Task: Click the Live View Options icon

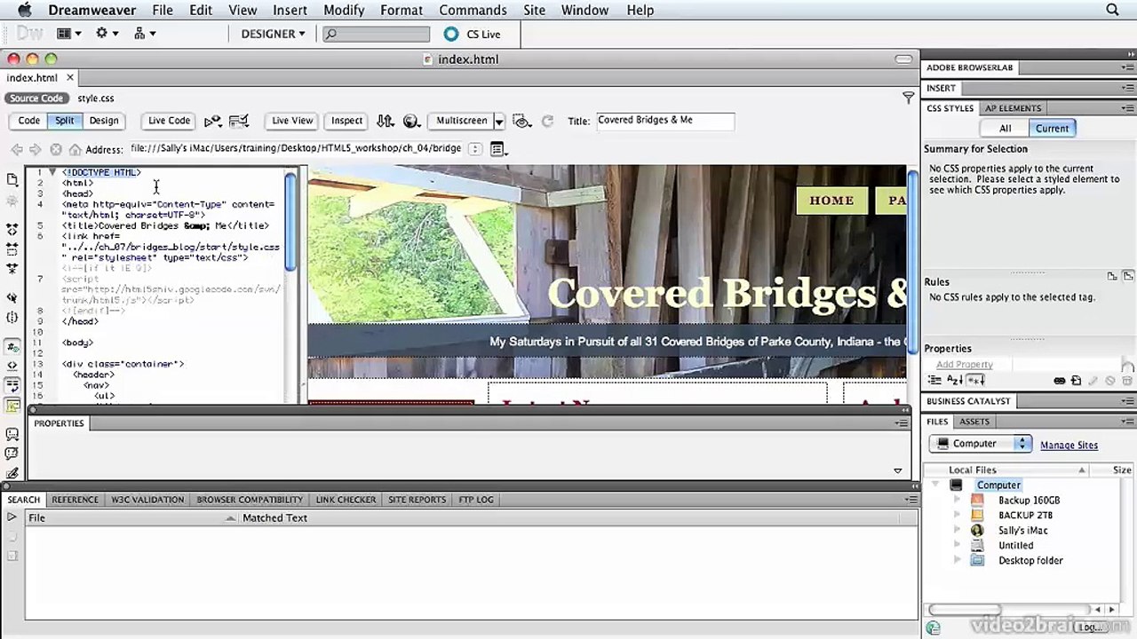Action: pyautogui.click(x=497, y=149)
